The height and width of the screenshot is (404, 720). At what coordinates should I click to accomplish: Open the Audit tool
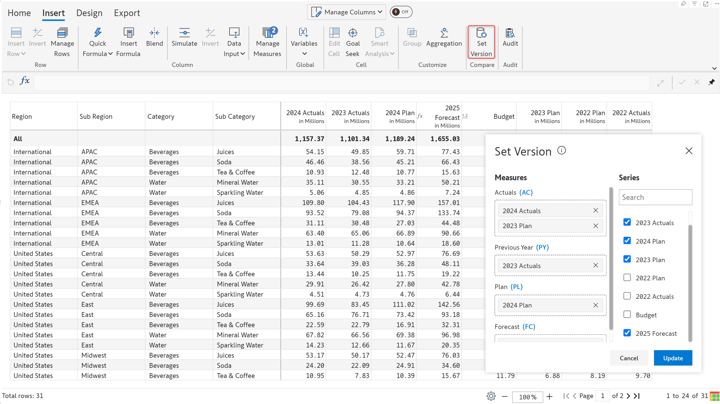tap(510, 33)
